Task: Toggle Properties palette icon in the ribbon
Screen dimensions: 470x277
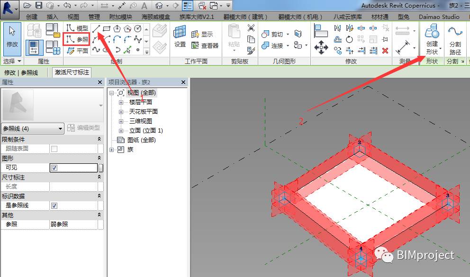Action: click(34, 48)
